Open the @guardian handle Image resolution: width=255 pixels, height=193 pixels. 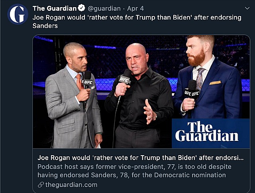104,9
